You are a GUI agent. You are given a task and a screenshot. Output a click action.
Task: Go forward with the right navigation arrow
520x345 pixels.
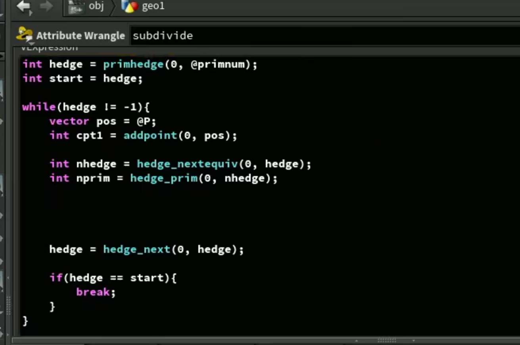point(47,6)
